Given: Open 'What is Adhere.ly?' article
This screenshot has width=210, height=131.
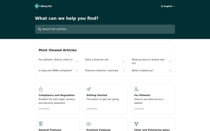Looking at the screenshot, I should point(142,71).
